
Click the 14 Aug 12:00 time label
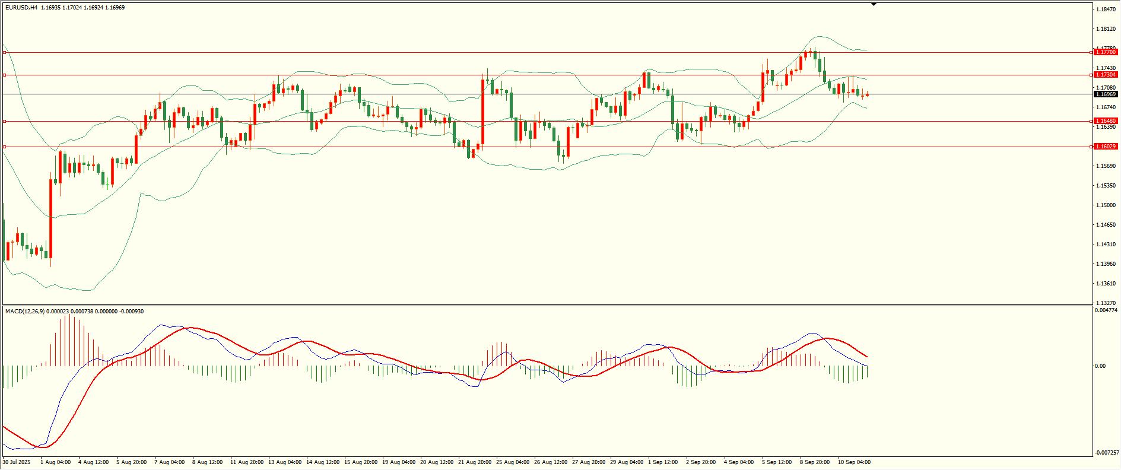(323, 462)
